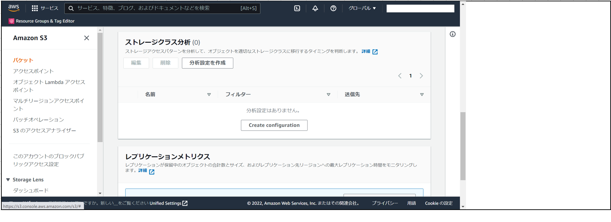Open マルチリージョンアクセスポイント

[49, 105]
